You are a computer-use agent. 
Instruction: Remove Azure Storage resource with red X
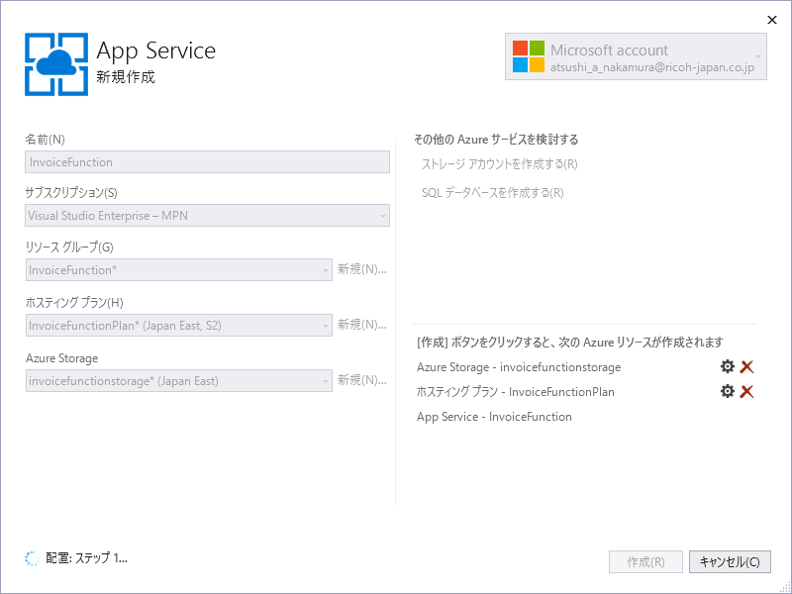click(746, 366)
